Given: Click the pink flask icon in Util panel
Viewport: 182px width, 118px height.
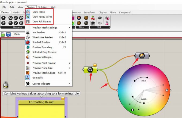Looking at the screenshot, I should point(107,23).
